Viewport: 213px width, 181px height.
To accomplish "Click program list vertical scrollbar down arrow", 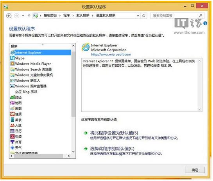I will (x=73, y=152).
